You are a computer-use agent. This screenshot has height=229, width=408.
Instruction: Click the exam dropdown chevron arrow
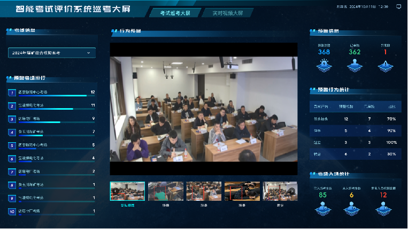[x=88, y=53]
